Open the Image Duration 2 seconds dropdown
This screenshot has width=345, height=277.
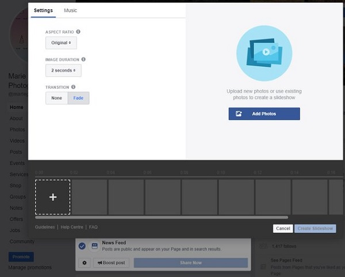pos(63,70)
